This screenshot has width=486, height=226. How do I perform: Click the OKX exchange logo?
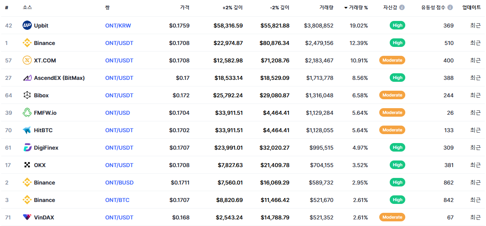pyautogui.click(x=27, y=165)
